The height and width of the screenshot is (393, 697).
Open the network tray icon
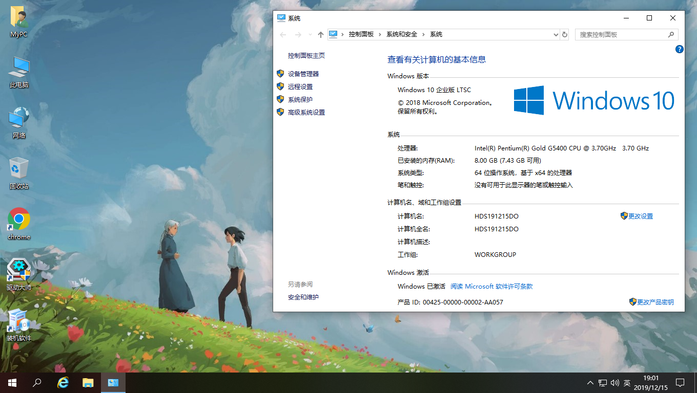click(603, 382)
